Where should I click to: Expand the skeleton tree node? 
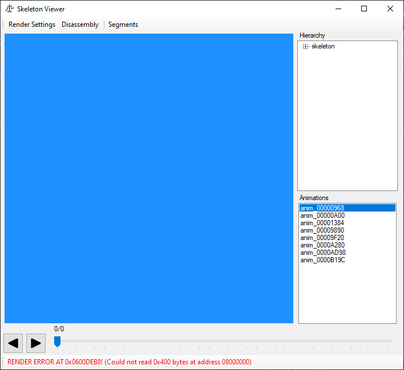(x=306, y=47)
